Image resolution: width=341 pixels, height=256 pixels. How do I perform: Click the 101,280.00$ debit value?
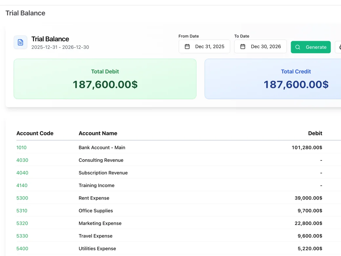pyautogui.click(x=307, y=148)
